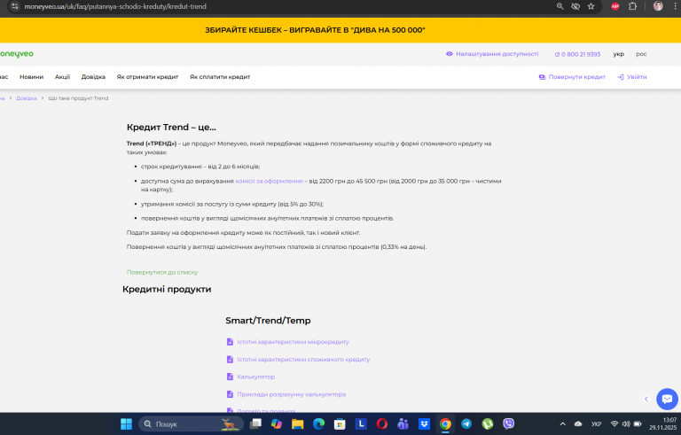Click breadcrumb text 'Що таке продукт Trend'
Viewport: 681px width, 435px height.
click(78, 98)
